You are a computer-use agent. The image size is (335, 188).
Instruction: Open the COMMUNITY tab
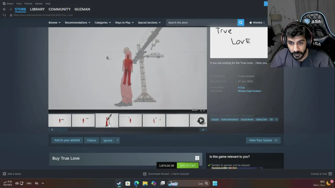[59, 9]
